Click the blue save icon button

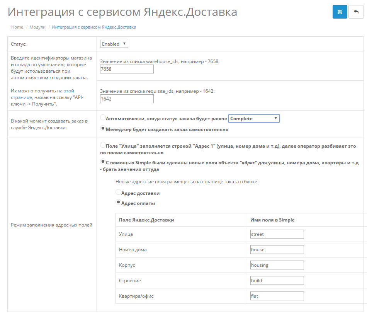click(340, 12)
